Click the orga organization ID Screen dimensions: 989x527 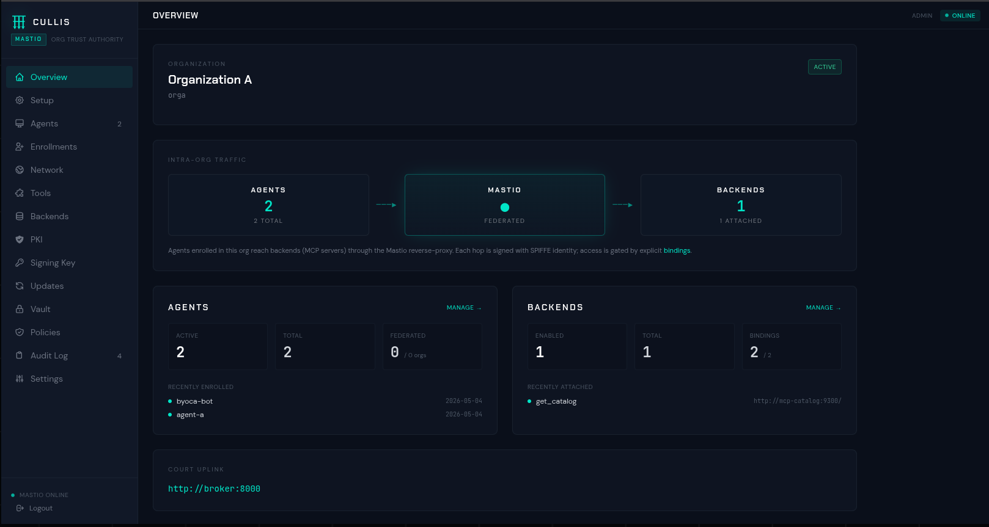[x=177, y=95]
